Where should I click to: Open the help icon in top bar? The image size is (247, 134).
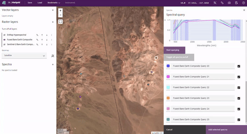point(243,3)
